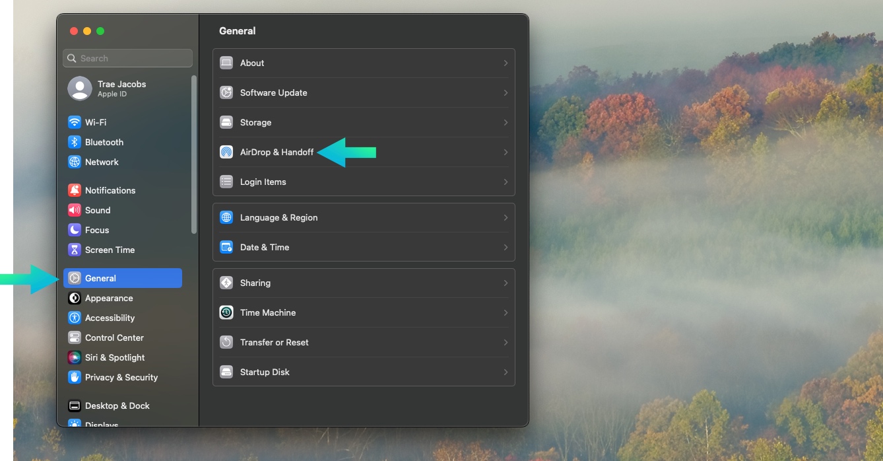This screenshot has height=461, width=883.
Task: Click the AirDrop & Handoff icon
Action: click(226, 152)
